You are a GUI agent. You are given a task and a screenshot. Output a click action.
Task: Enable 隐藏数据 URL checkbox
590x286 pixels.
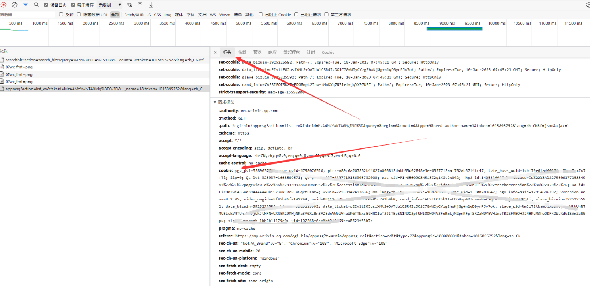(x=79, y=14)
